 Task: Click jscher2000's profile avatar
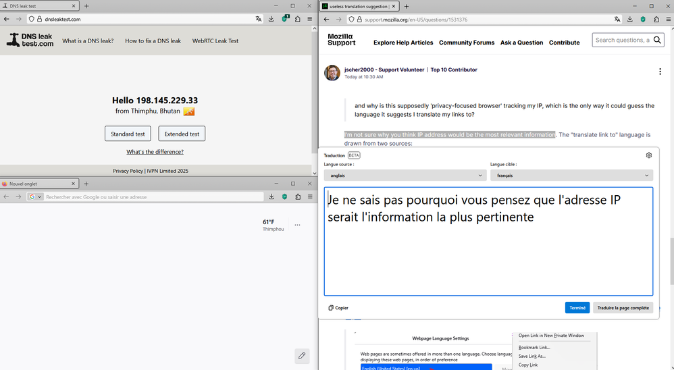pos(332,73)
